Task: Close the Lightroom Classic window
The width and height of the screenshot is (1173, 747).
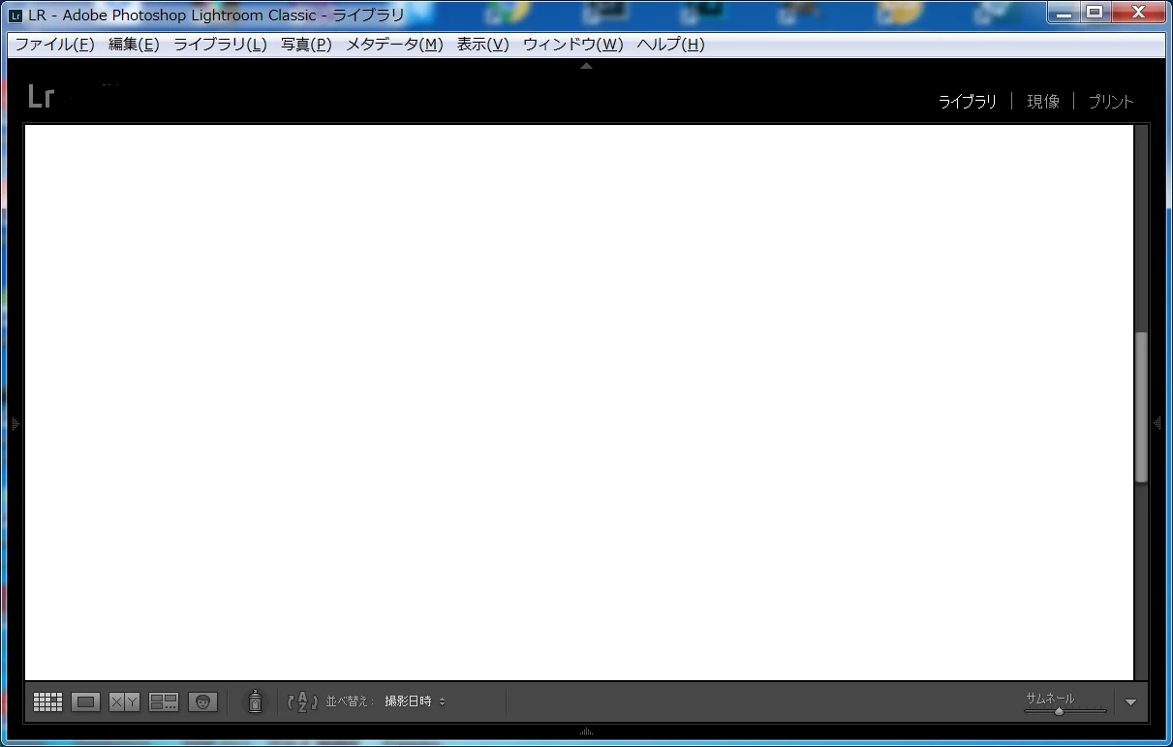Action: [1137, 12]
